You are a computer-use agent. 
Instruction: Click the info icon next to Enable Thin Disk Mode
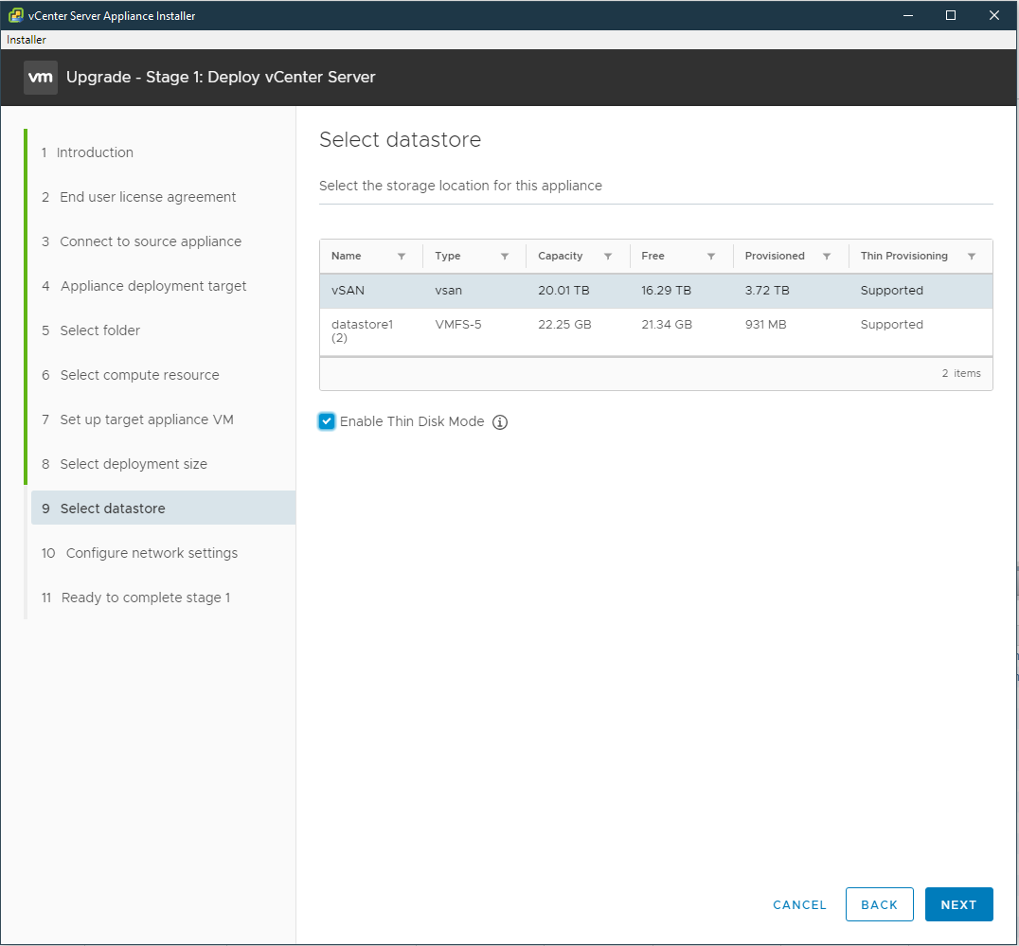pyautogui.click(x=500, y=421)
